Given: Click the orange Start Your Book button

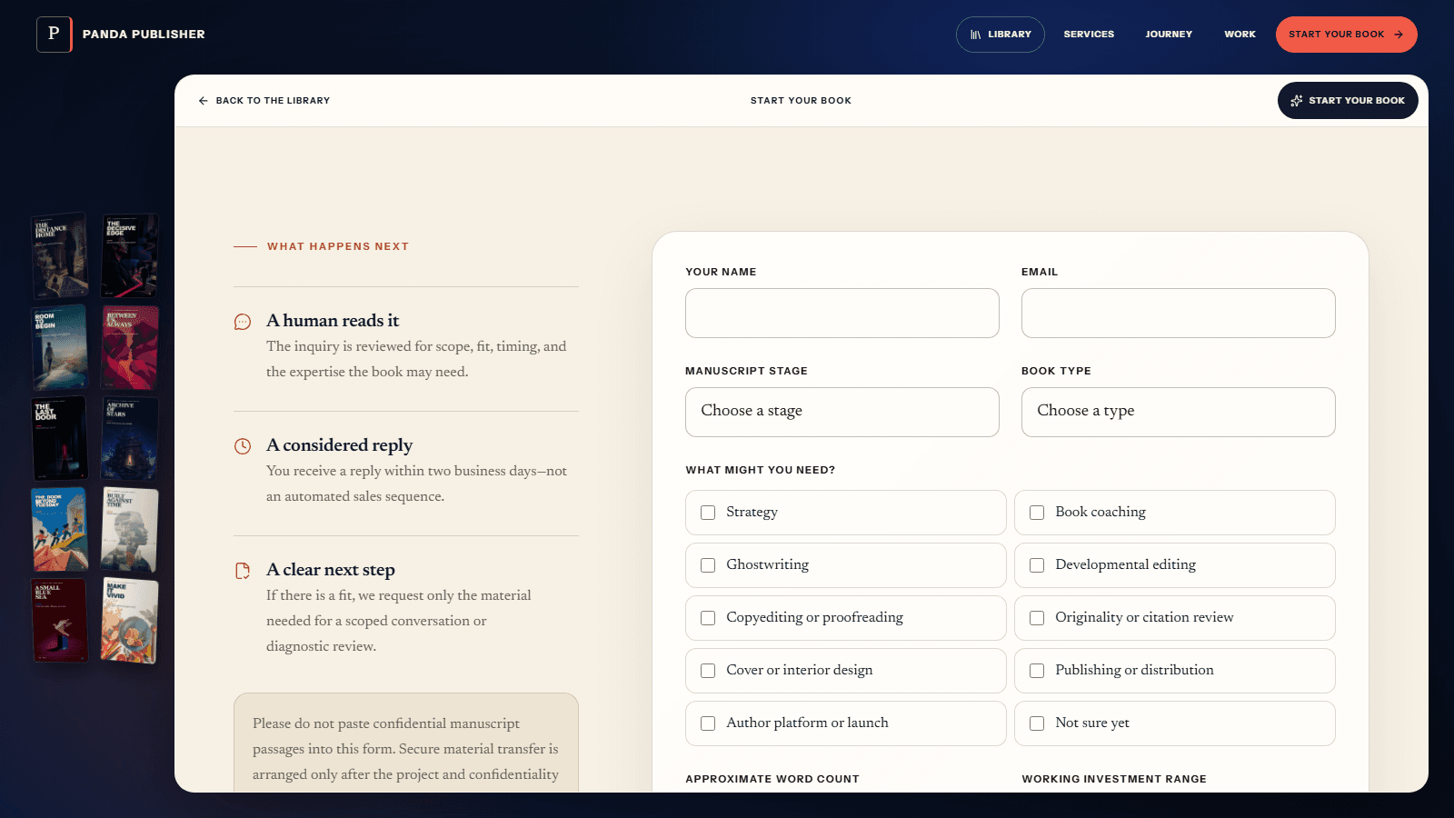Looking at the screenshot, I should (1347, 35).
